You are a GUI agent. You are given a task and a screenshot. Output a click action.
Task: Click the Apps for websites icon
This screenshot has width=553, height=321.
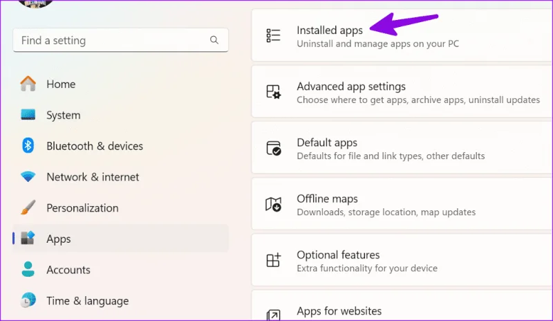click(x=273, y=315)
